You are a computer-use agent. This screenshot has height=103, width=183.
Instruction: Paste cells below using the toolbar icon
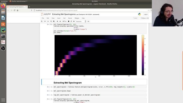point(54,21)
